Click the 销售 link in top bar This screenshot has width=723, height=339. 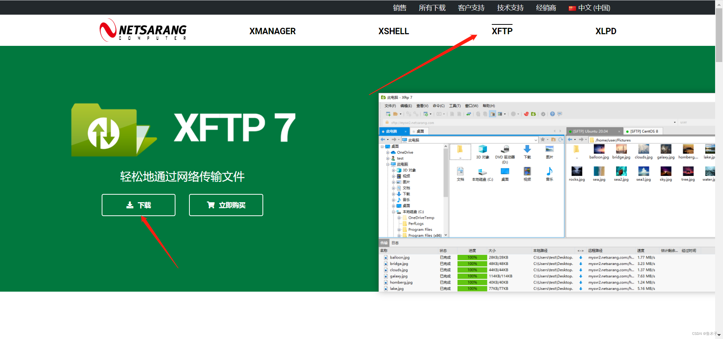400,8
